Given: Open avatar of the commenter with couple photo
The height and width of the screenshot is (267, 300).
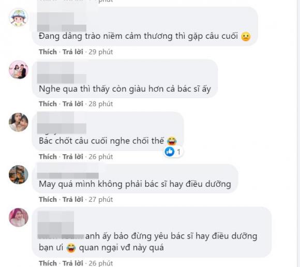Looking at the screenshot, I should 19,70.
